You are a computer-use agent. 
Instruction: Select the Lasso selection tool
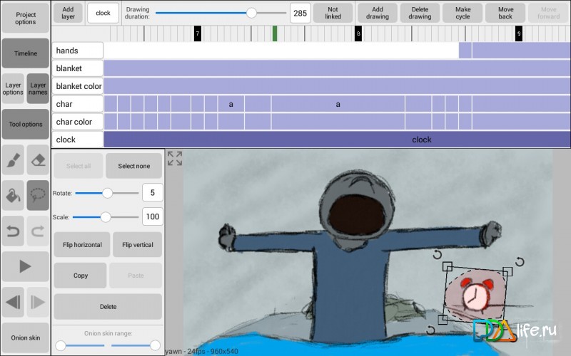pyautogui.click(x=38, y=195)
